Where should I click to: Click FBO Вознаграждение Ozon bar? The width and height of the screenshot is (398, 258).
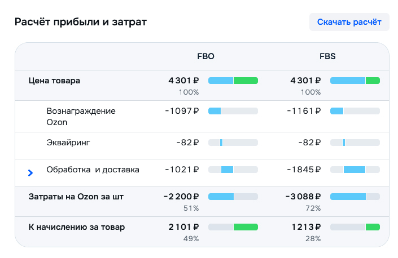[x=233, y=111]
